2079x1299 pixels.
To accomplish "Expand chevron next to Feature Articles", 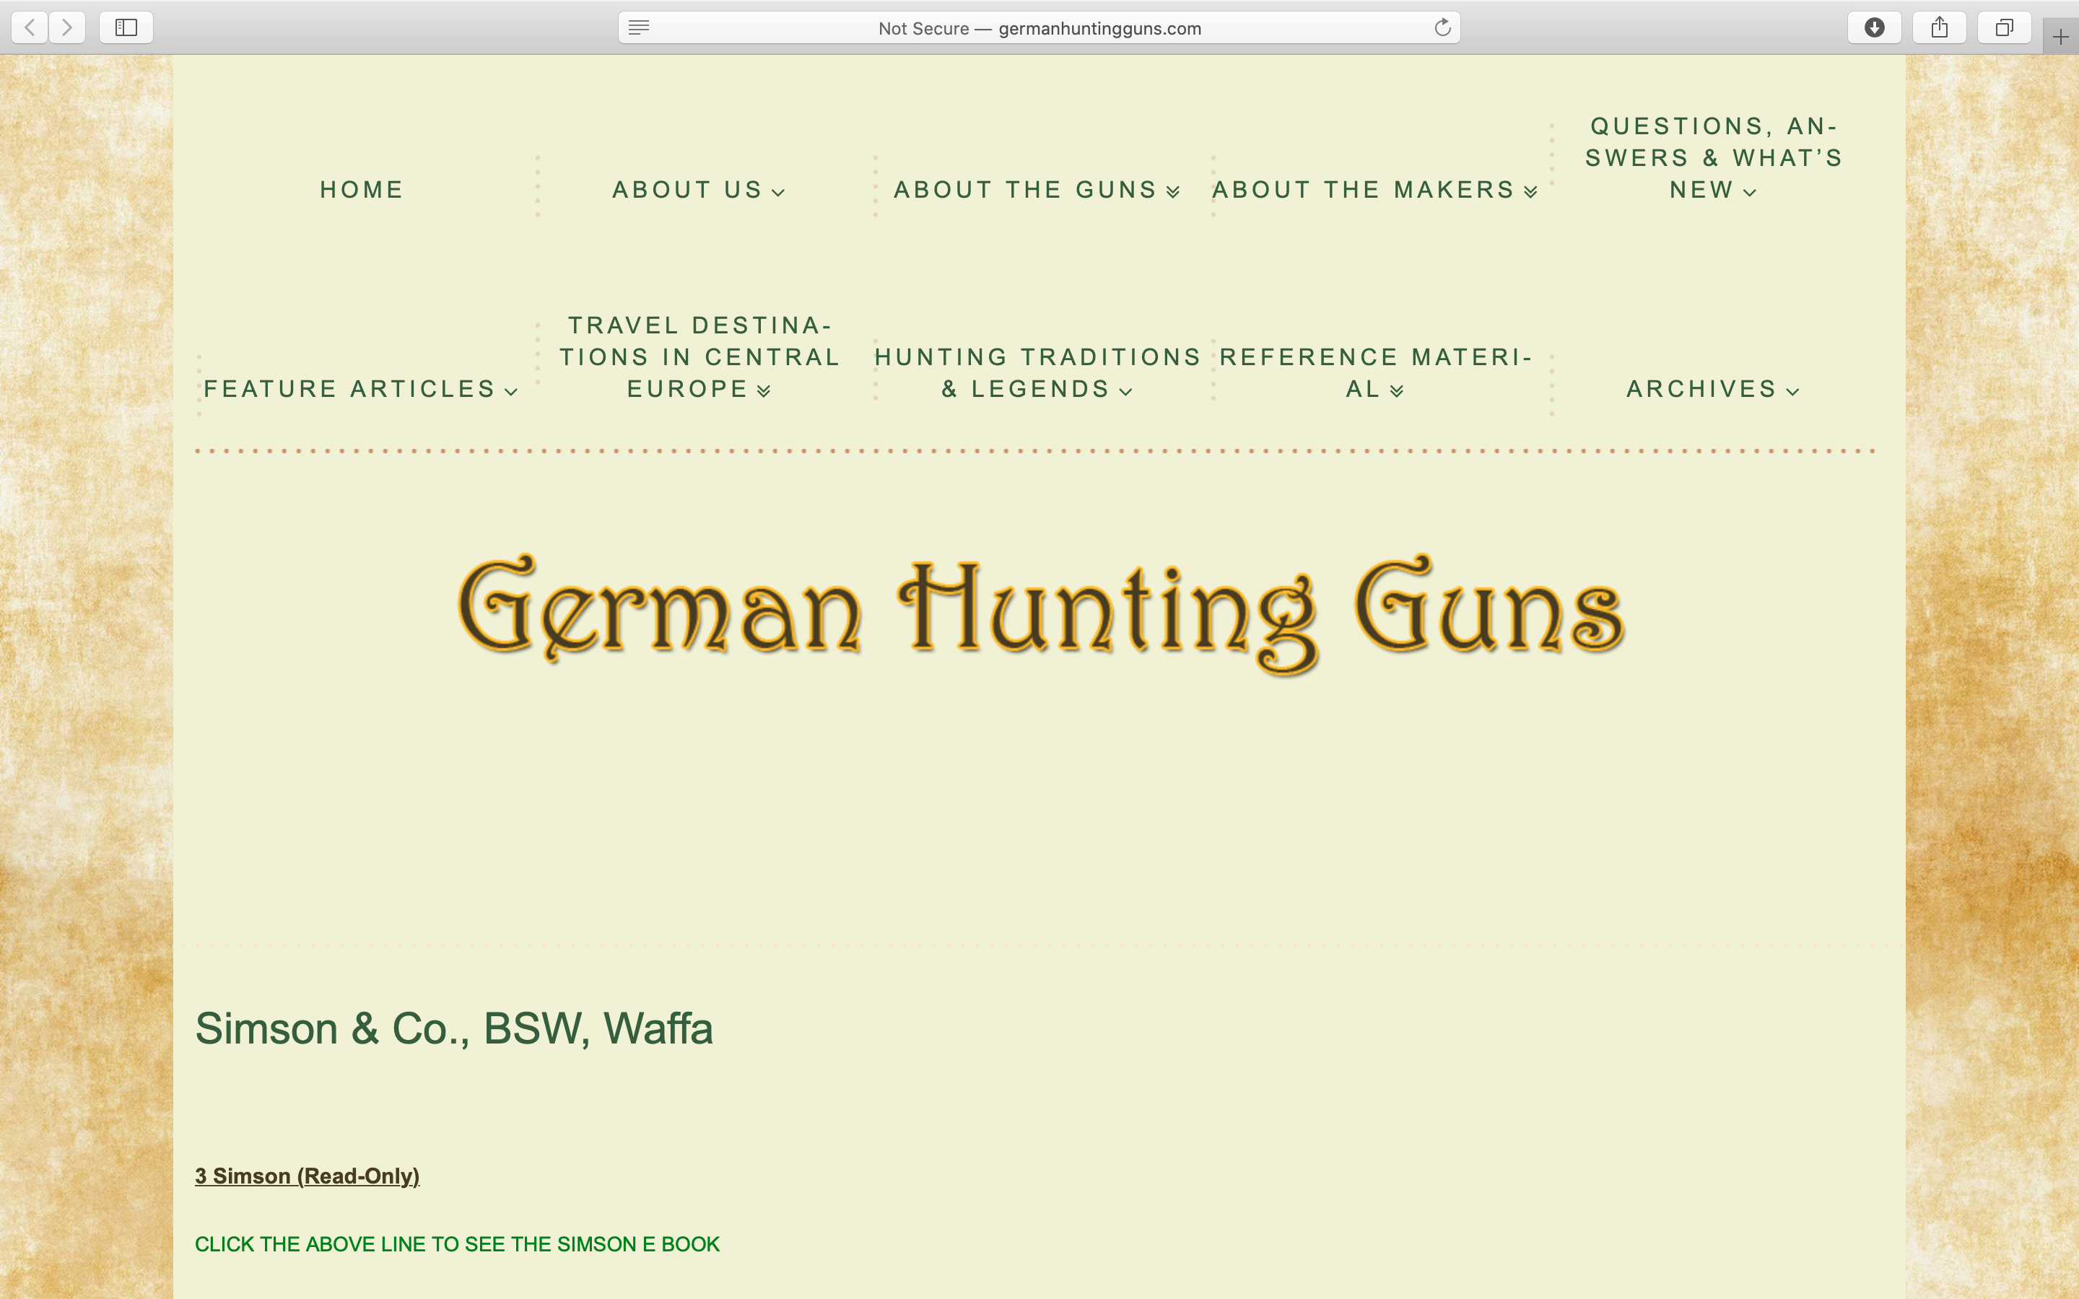I will (511, 392).
